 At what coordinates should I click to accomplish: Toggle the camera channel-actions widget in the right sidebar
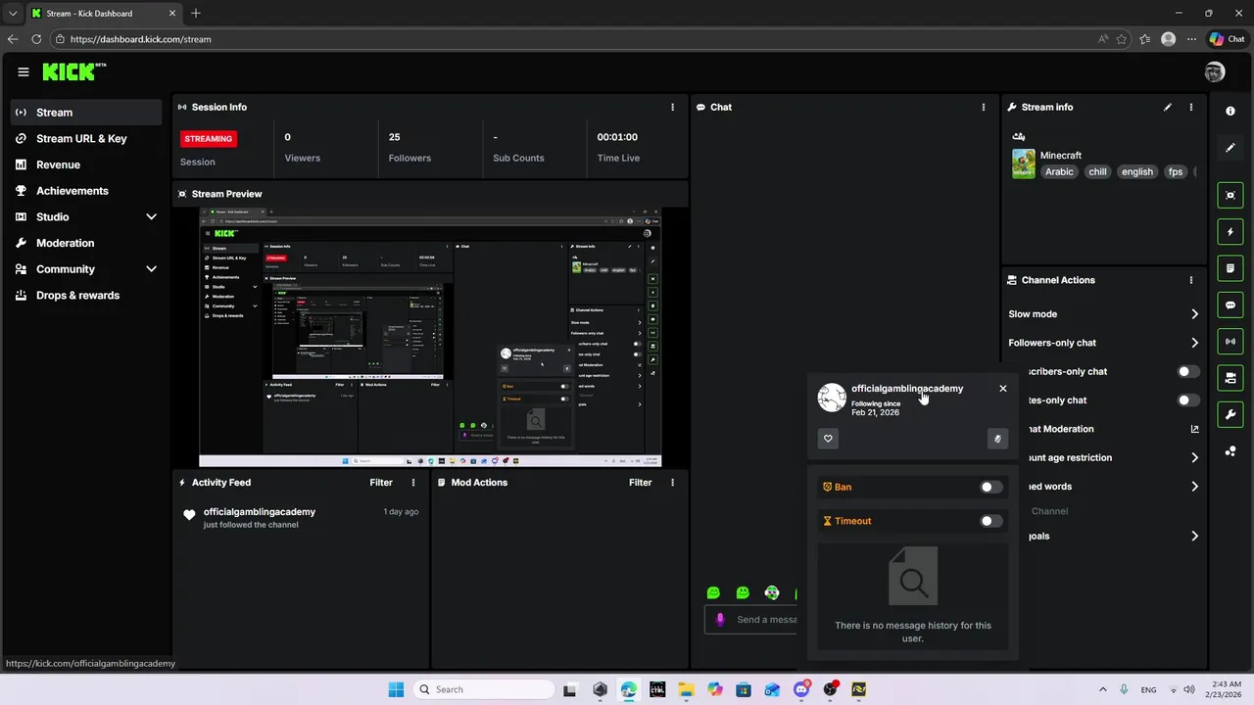click(1230, 378)
